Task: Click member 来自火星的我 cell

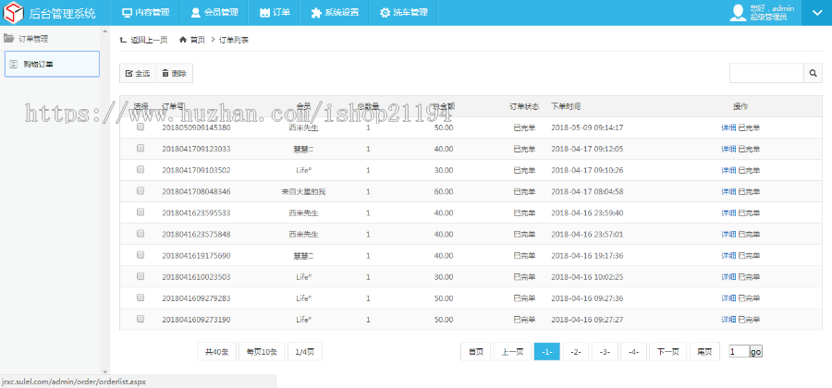Action: coord(303,191)
